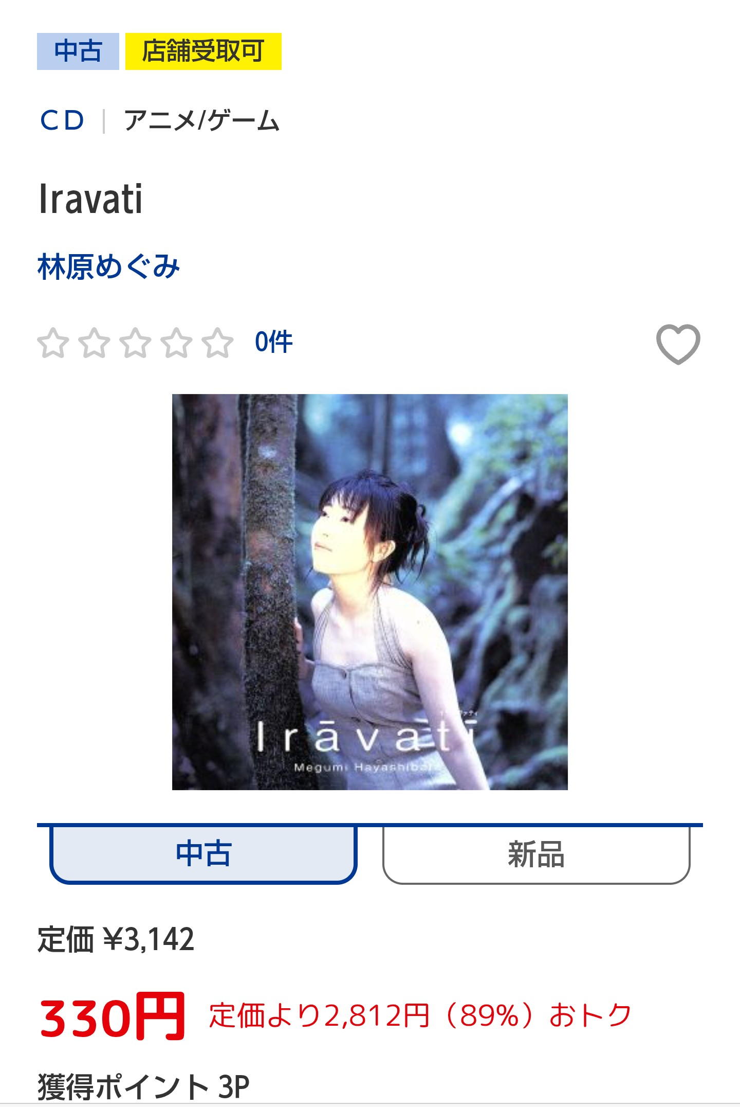Click the fifth rating star
This screenshot has height=1107, width=740.
coord(218,343)
